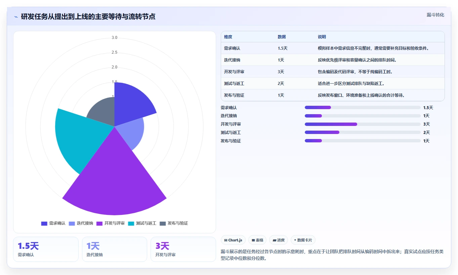Click the description starting 包含编码及代码评审
The height and width of the screenshot is (275, 458).
click(355, 72)
